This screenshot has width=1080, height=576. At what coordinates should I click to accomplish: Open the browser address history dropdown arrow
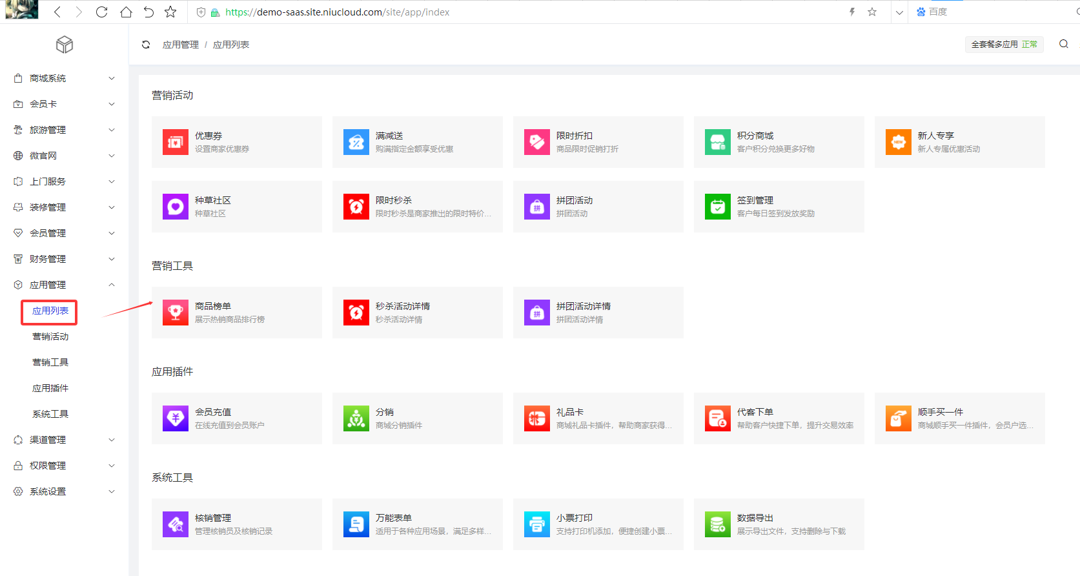[899, 12]
